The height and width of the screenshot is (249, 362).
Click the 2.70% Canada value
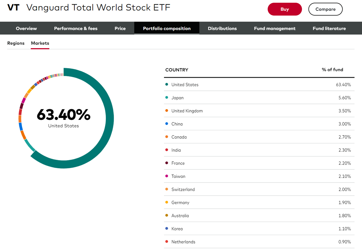point(344,137)
